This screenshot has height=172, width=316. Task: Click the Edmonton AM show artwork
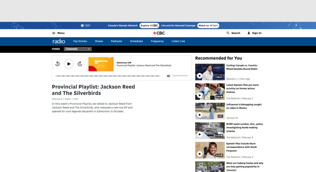click(101, 64)
